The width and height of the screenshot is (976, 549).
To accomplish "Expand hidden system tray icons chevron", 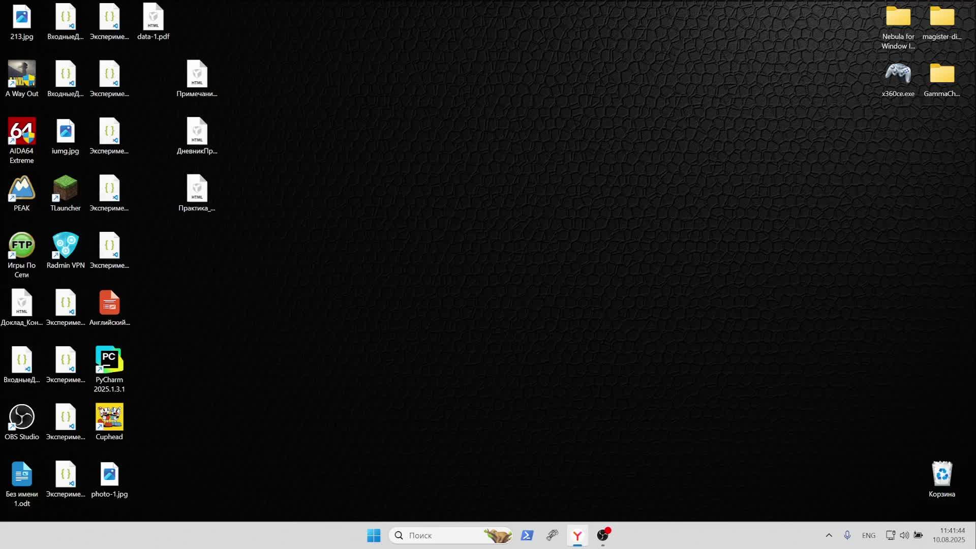I will [829, 535].
